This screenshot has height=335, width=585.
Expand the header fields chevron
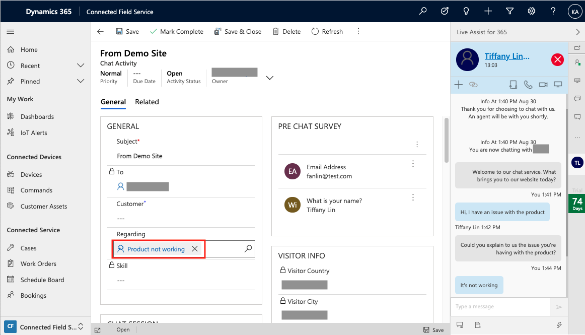tap(270, 78)
